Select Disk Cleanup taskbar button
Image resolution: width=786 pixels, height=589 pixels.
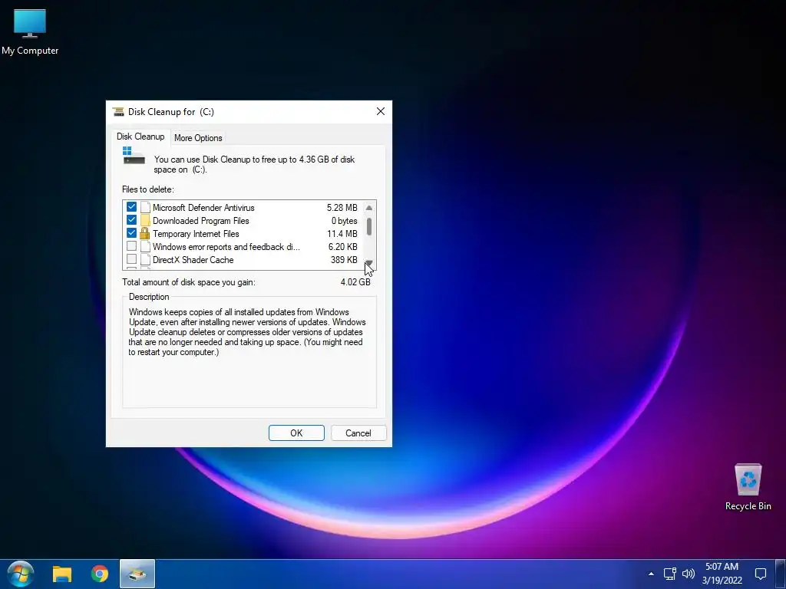(x=137, y=574)
